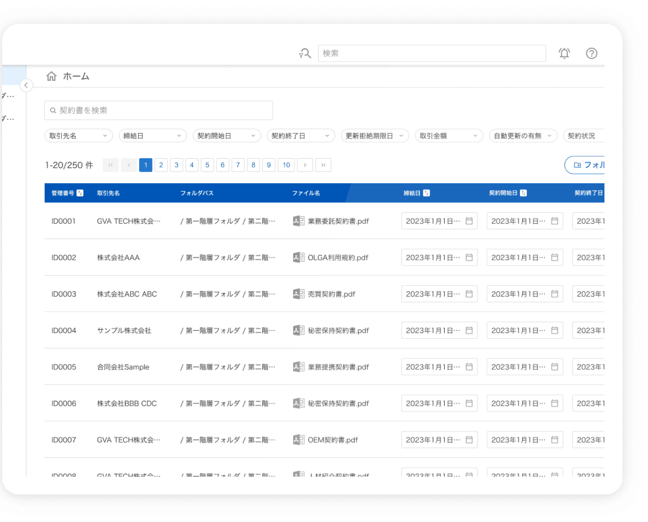Click the home icon in breadcrumb
This screenshot has width=648, height=522.
click(x=52, y=76)
